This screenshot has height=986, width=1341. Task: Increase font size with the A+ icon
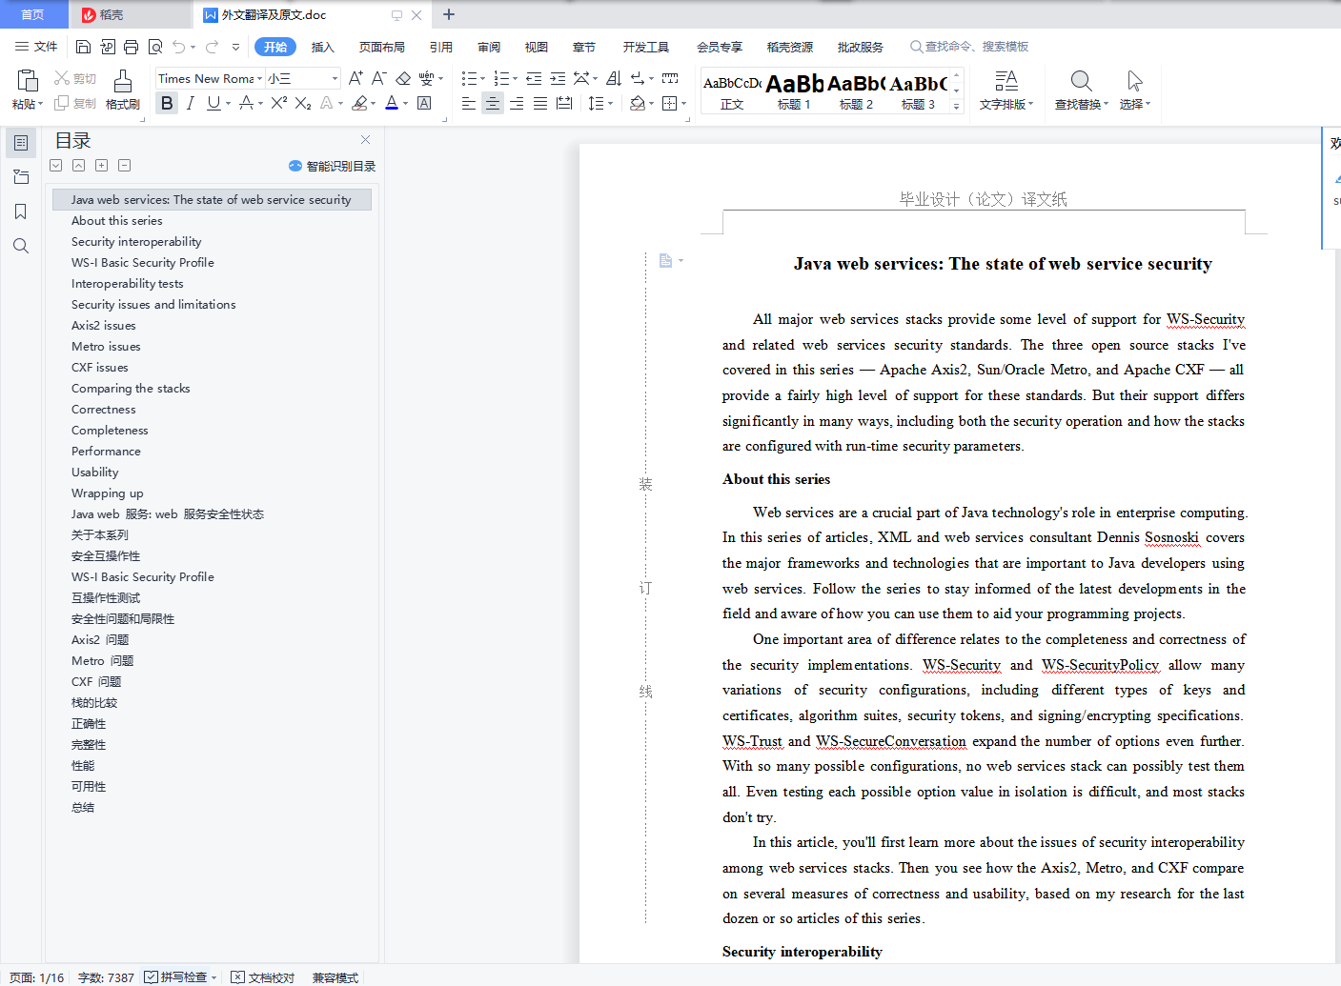356,78
